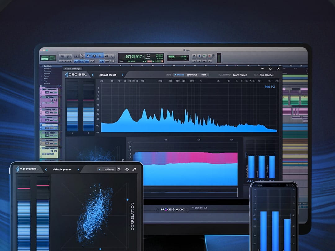
Task: Go to next preset in main Decibel window
Action: [x=123, y=75]
